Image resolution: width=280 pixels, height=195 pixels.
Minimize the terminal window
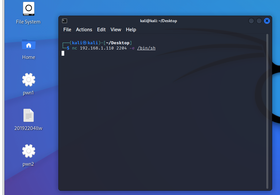[x=251, y=21]
